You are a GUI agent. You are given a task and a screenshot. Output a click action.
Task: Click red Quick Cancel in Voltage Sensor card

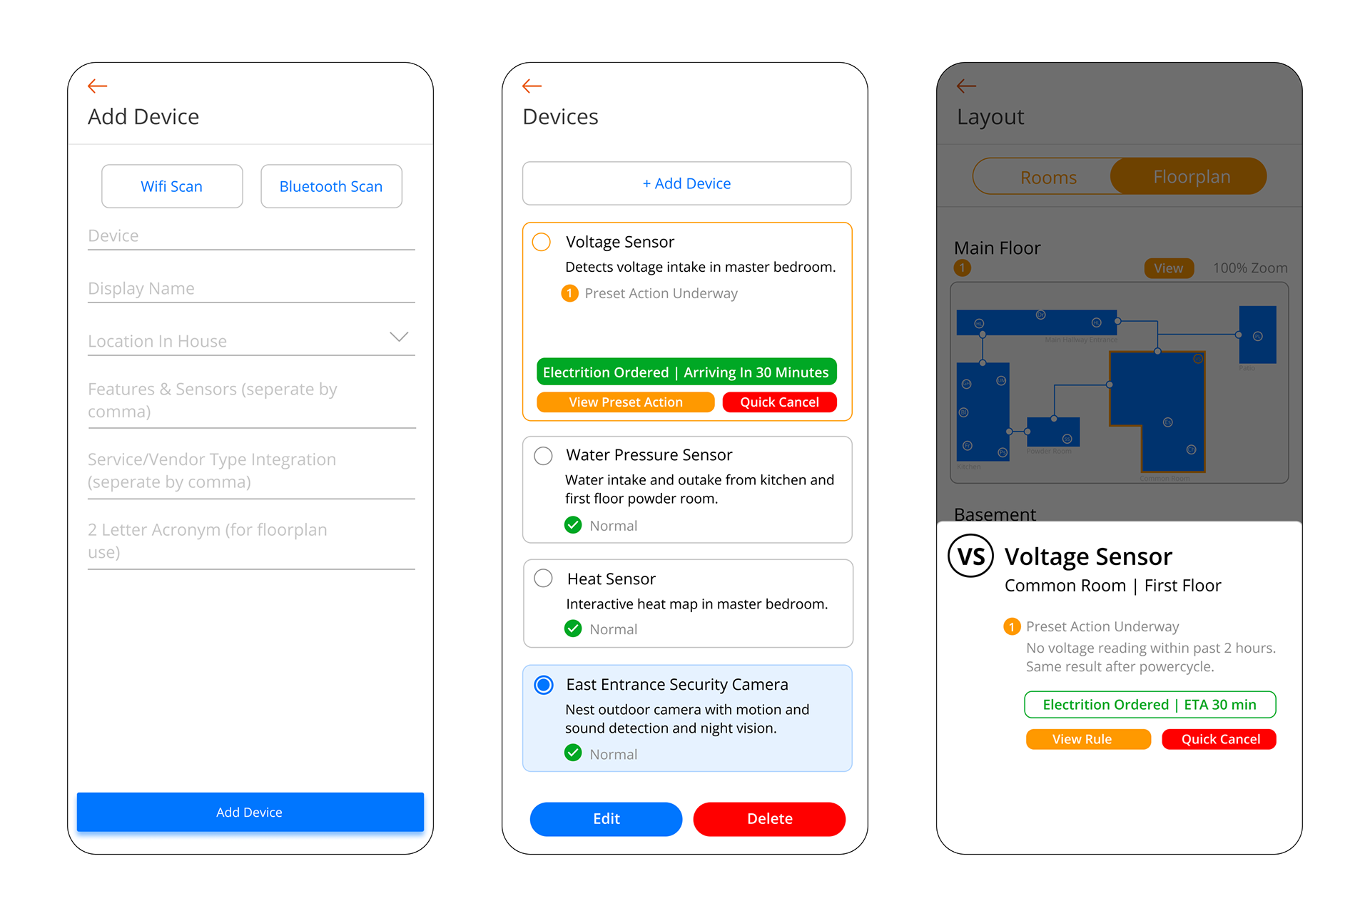pos(779,402)
